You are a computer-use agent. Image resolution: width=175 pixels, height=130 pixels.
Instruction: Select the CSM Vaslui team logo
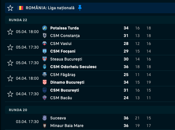44,43
